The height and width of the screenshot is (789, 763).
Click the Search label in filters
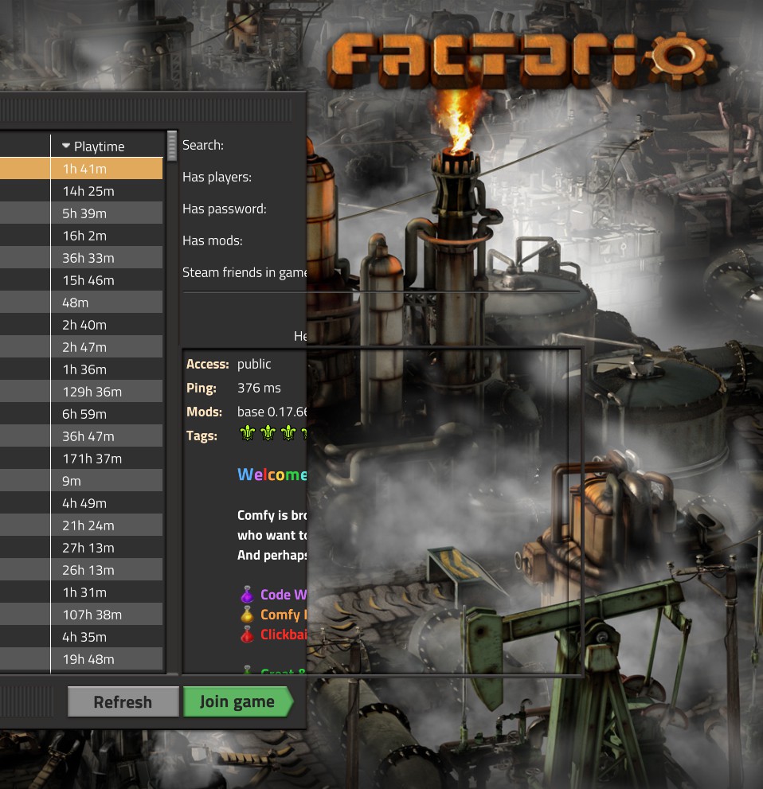click(x=203, y=145)
